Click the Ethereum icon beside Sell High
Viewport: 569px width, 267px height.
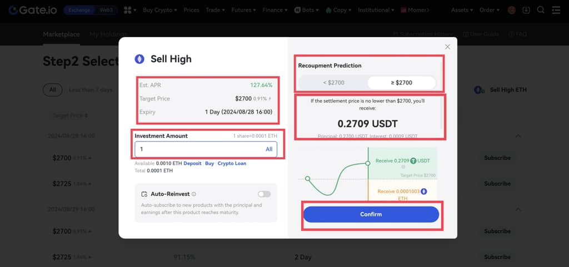(x=140, y=59)
